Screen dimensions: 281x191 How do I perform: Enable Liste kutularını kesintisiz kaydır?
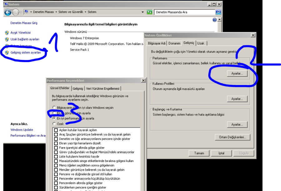[56, 156]
